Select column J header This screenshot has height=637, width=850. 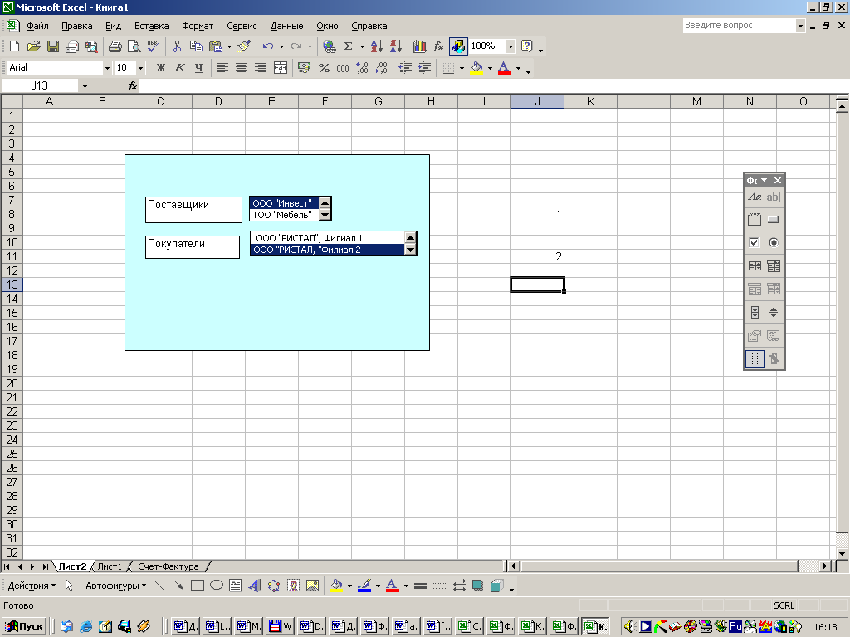(537, 101)
